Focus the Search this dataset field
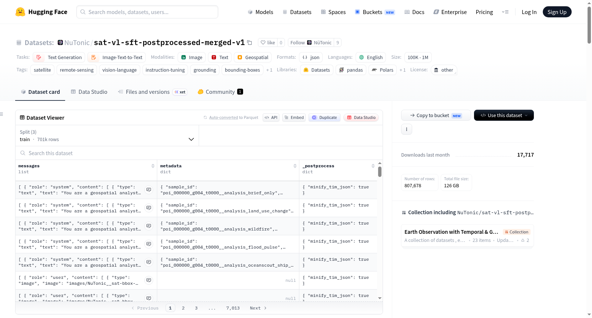Screen dimensions: 592x318 point(199,153)
